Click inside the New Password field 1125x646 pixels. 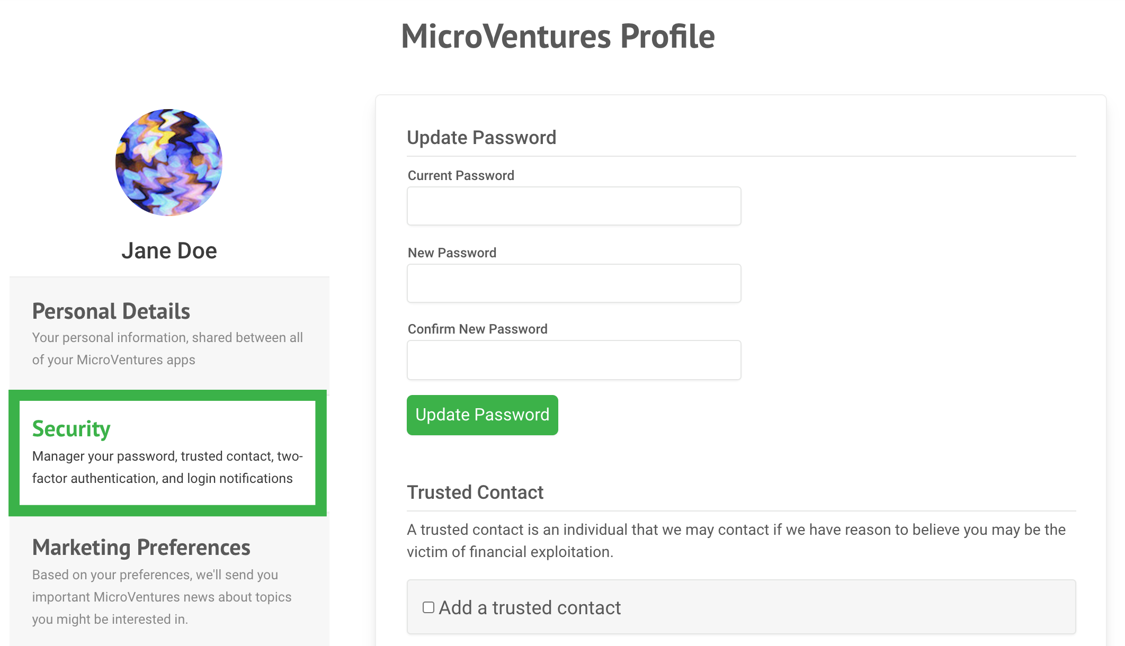coord(574,283)
